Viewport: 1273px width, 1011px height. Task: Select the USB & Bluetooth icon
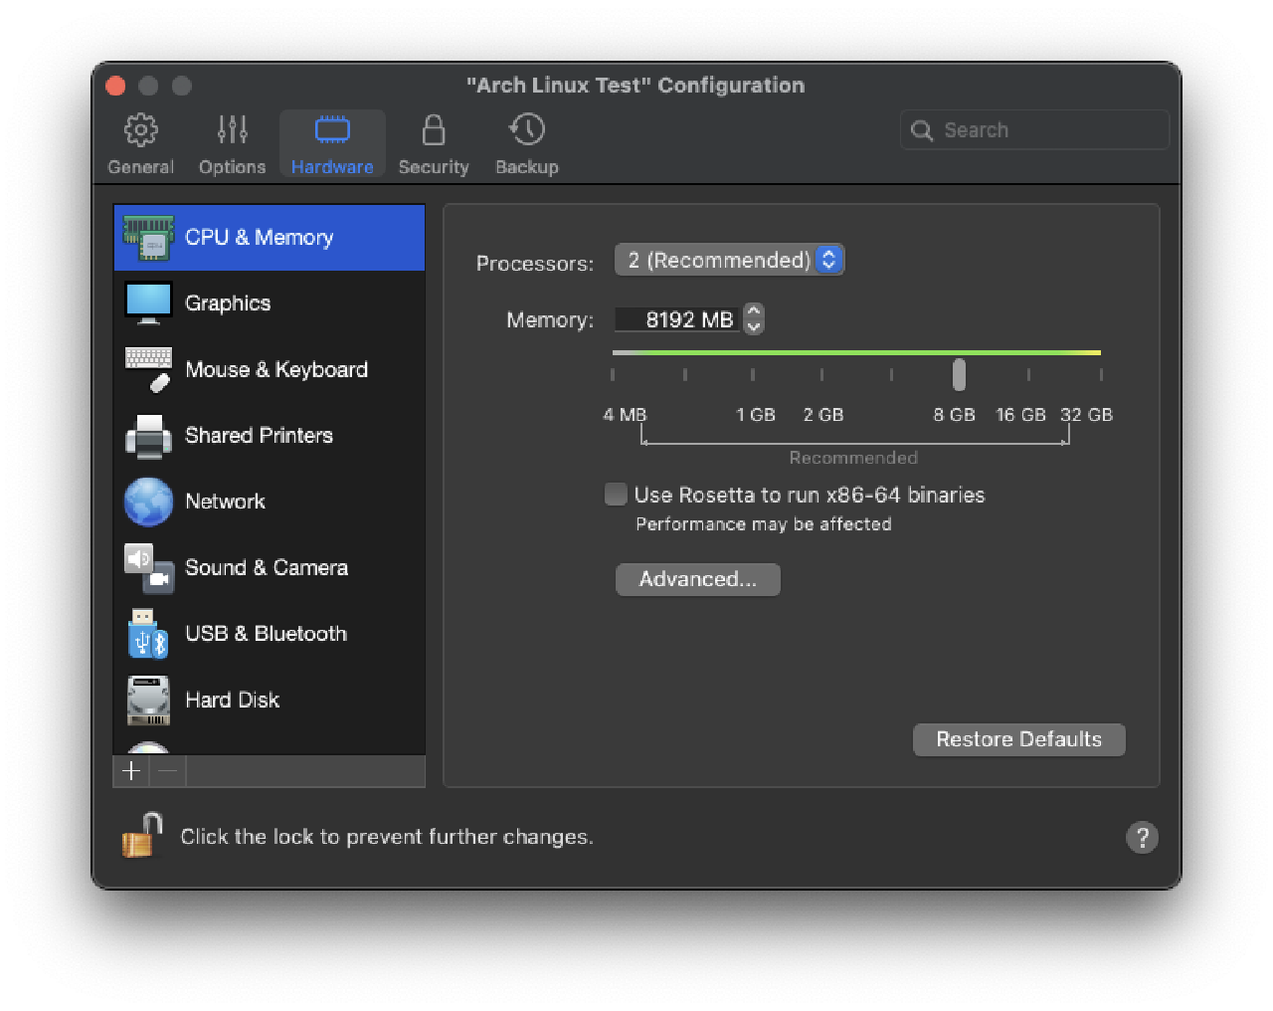tap(148, 634)
